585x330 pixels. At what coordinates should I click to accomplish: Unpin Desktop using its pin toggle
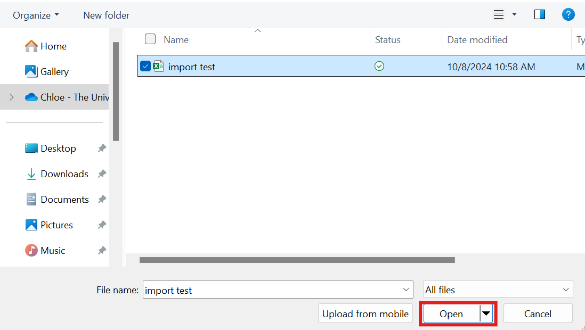coord(102,148)
